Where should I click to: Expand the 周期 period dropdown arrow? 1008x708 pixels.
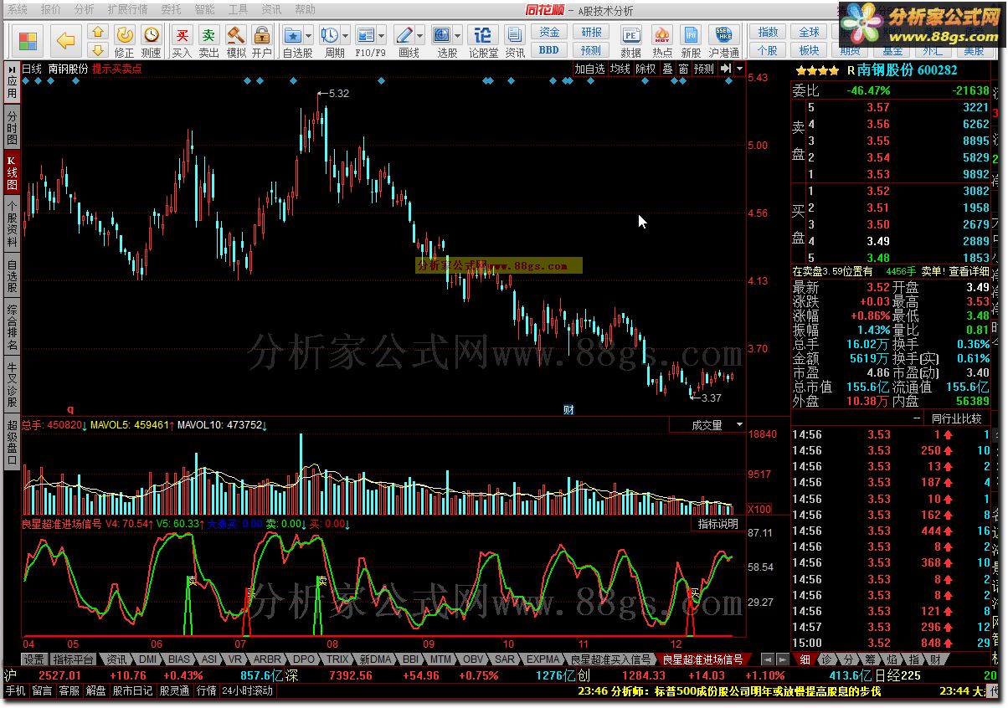point(346,35)
